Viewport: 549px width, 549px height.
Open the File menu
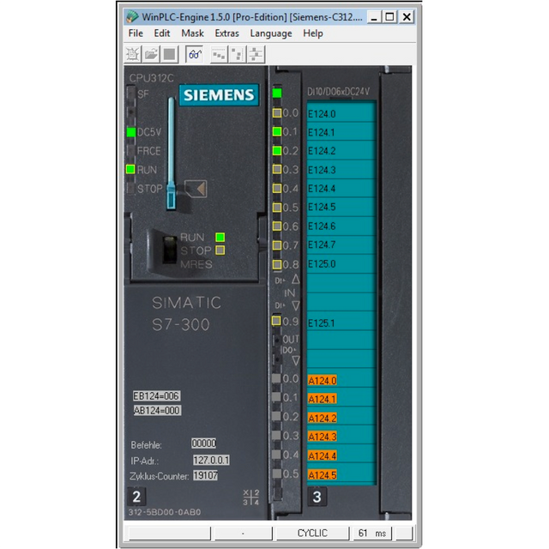pyautogui.click(x=136, y=33)
